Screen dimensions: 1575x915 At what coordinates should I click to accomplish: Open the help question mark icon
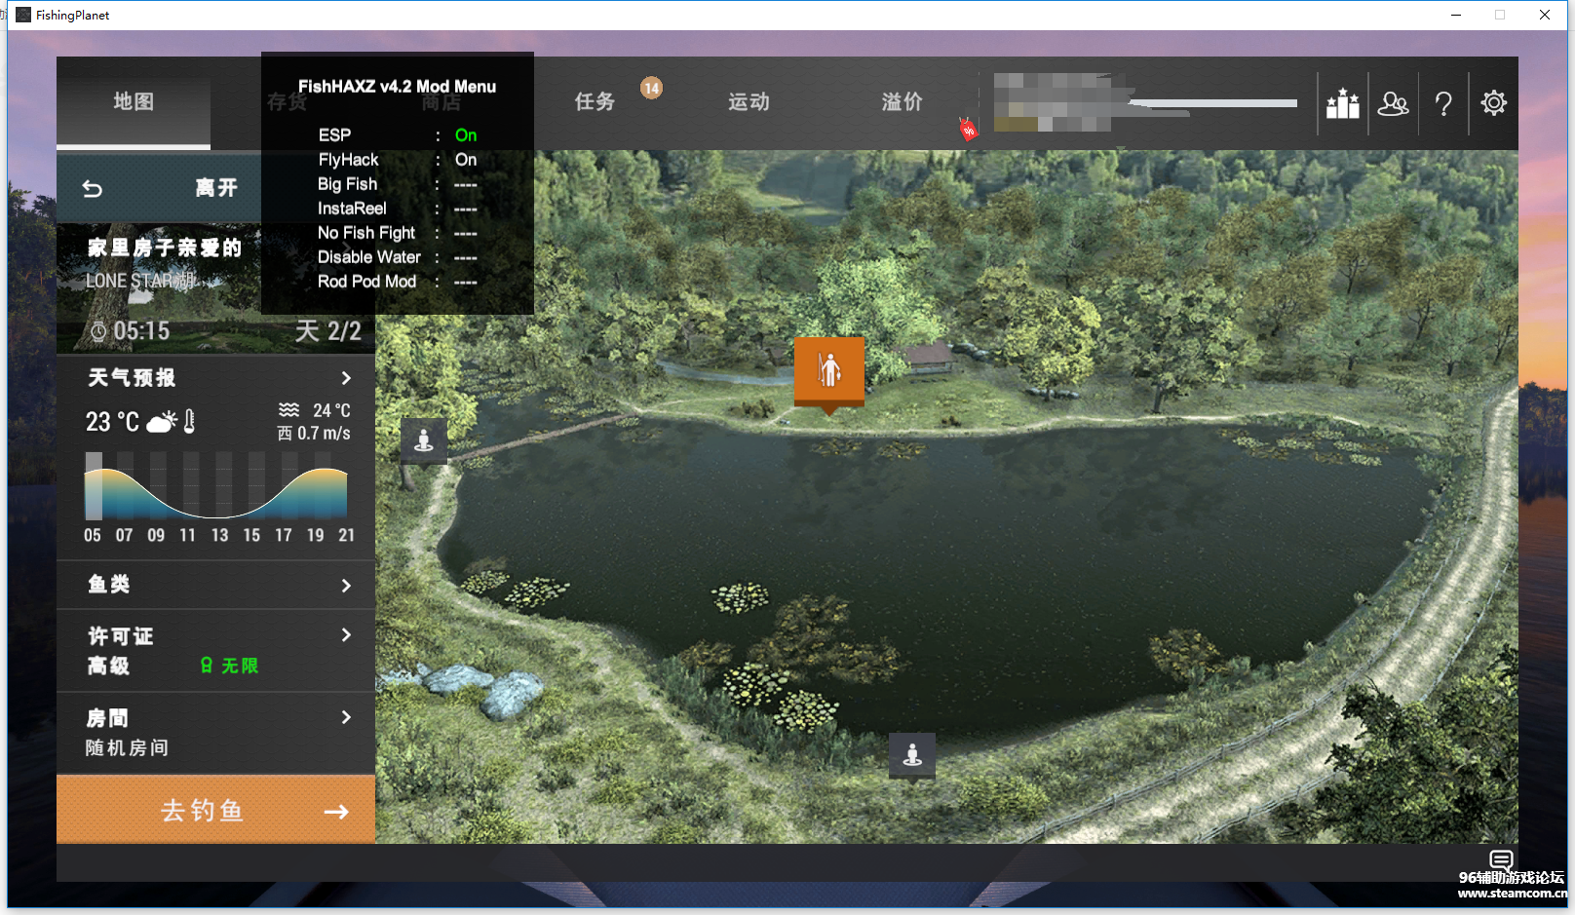1443,103
